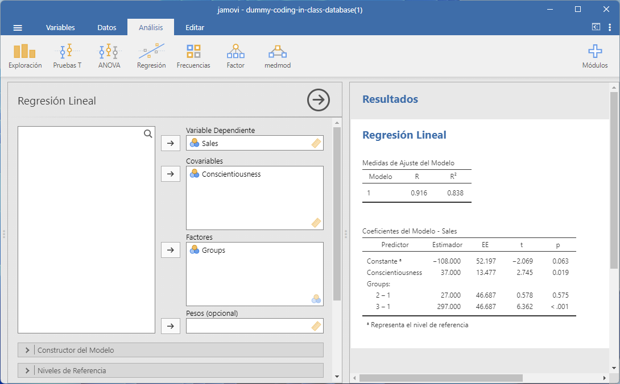Open the Exploración analysis menu

(x=25, y=56)
